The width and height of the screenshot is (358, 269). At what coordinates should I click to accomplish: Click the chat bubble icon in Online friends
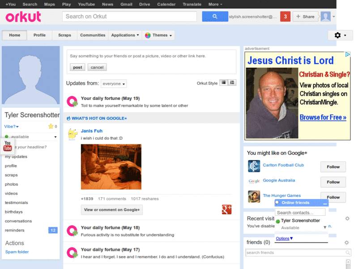pyautogui.click(x=277, y=203)
